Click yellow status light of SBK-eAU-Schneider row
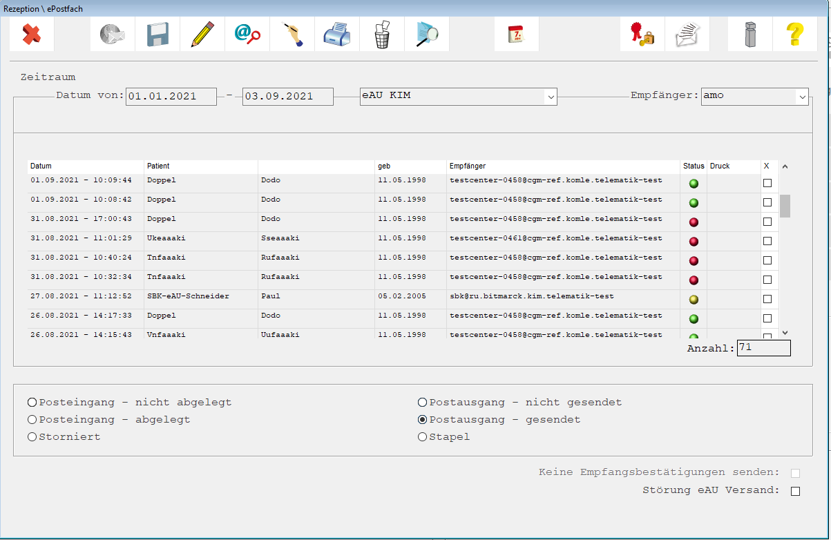 click(694, 300)
